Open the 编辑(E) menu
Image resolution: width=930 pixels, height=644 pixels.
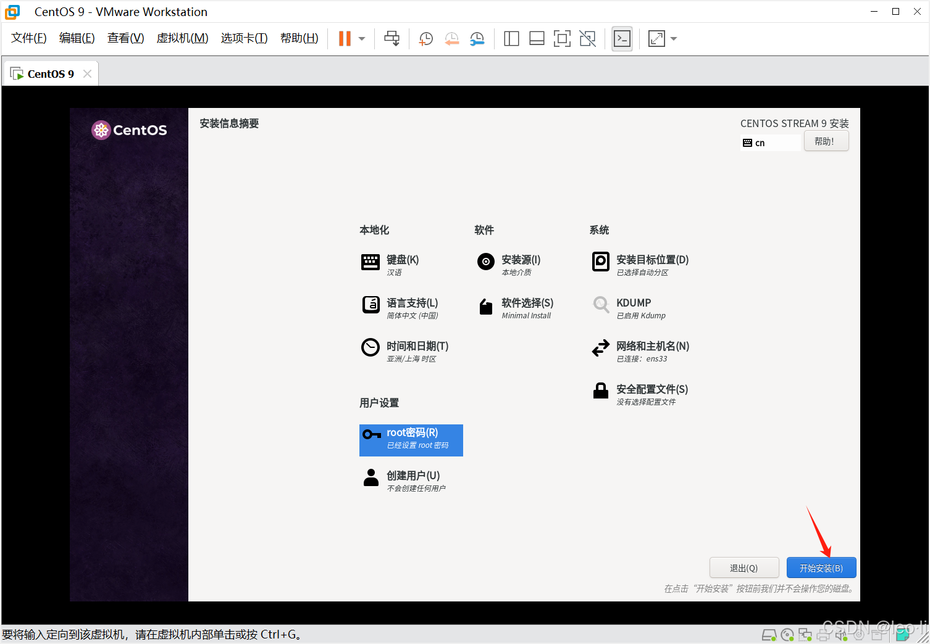point(77,38)
